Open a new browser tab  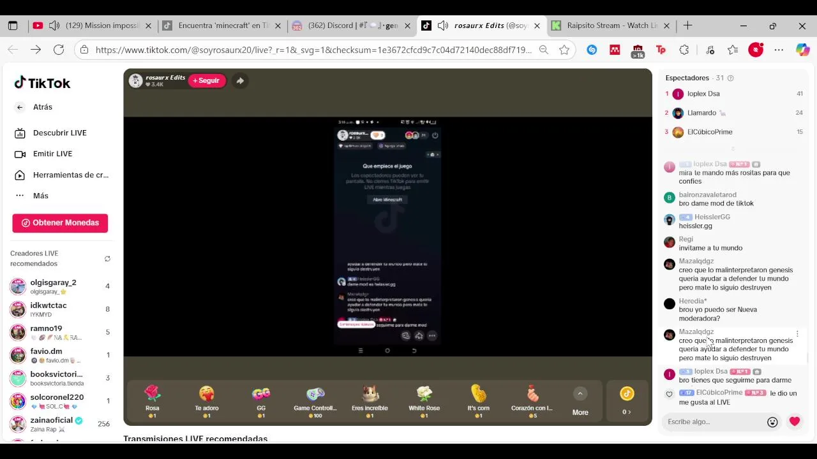(687, 25)
